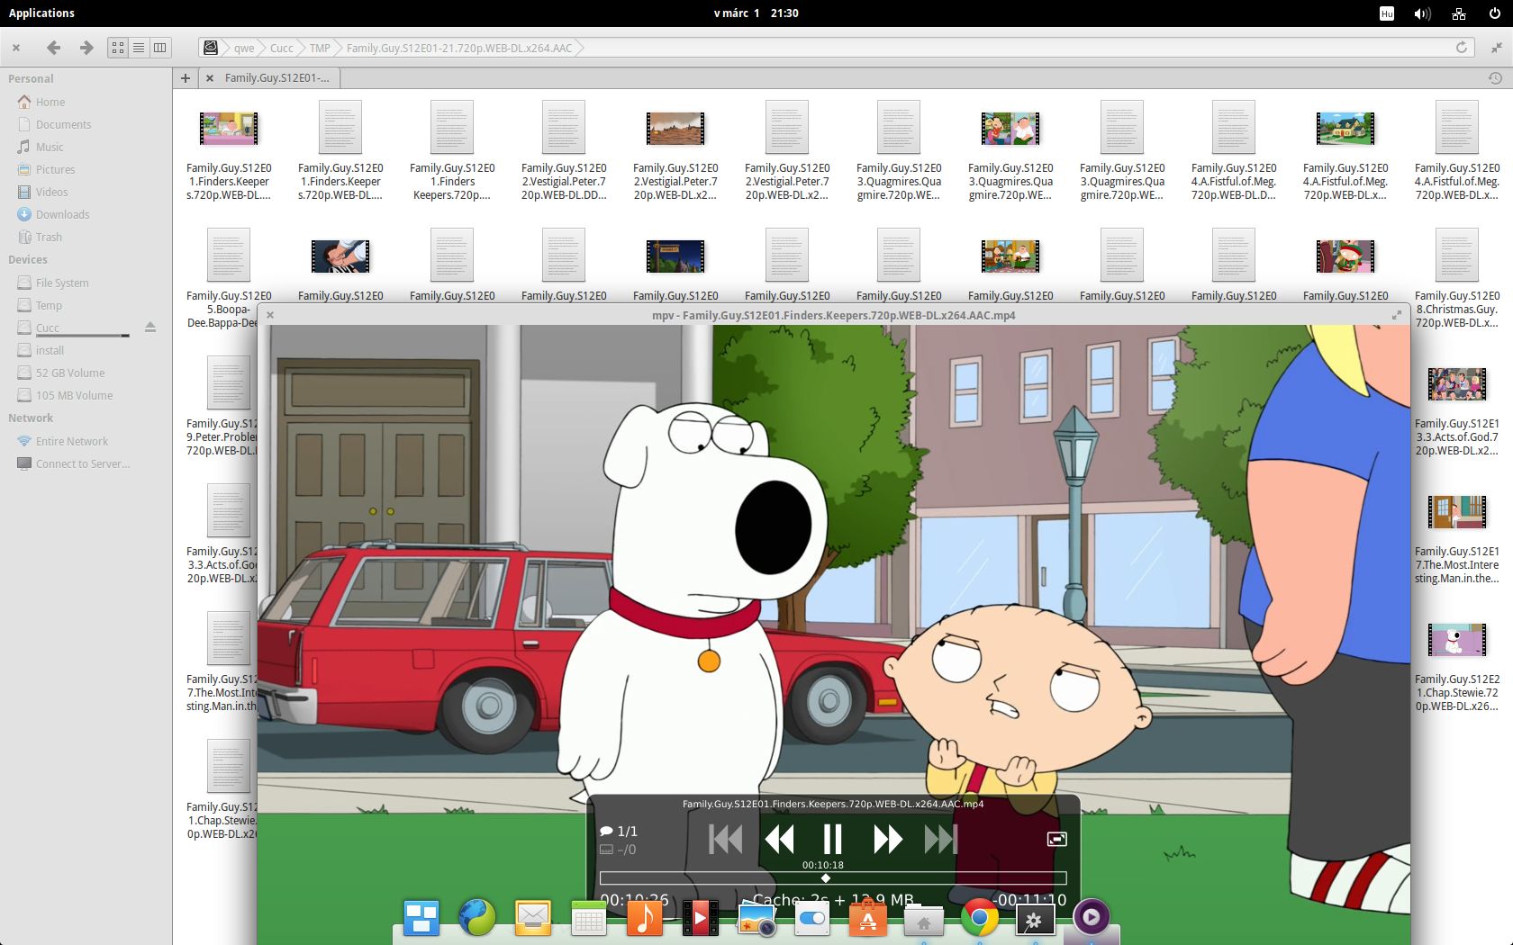This screenshot has width=1513, height=945.
Task: Navigate to the qwe breadcrumb
Action: (x=244, y=49)
